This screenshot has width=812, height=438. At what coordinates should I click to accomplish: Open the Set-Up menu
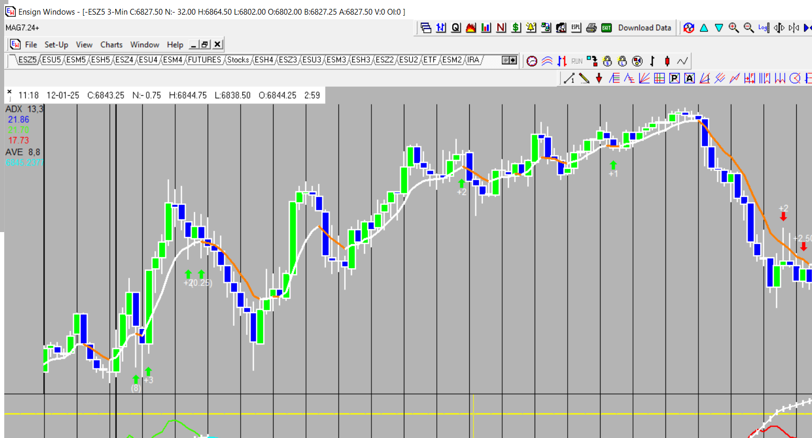pyautogui.click(x=56, y=45)
